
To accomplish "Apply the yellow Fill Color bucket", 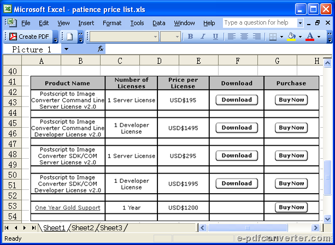I will [291, 37].
